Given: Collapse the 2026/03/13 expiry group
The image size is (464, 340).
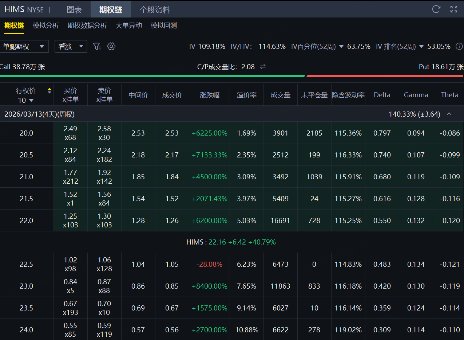Looking at the screenshot, I should (449, 114).
